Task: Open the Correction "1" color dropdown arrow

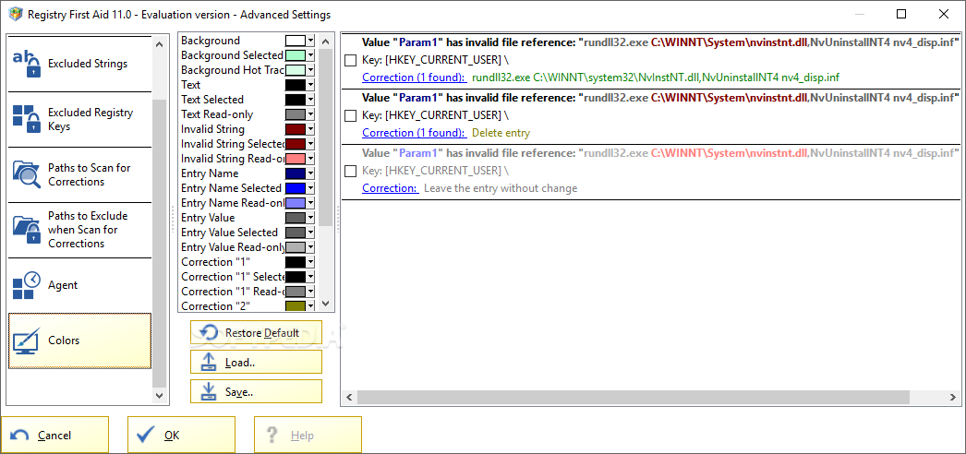Action: tap(310, 262)
